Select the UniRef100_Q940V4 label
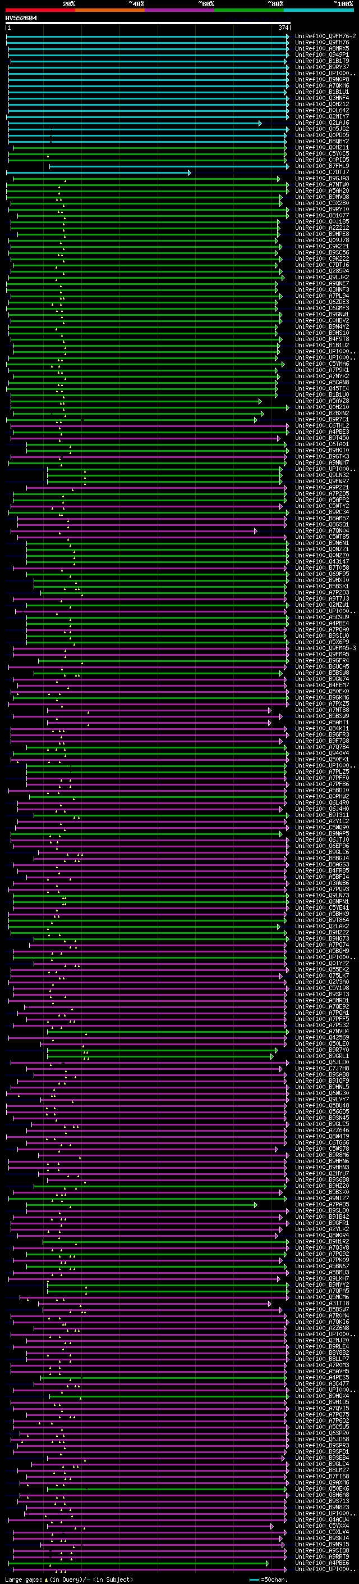The image size is (359, 1584). click(x=322, y=754)
